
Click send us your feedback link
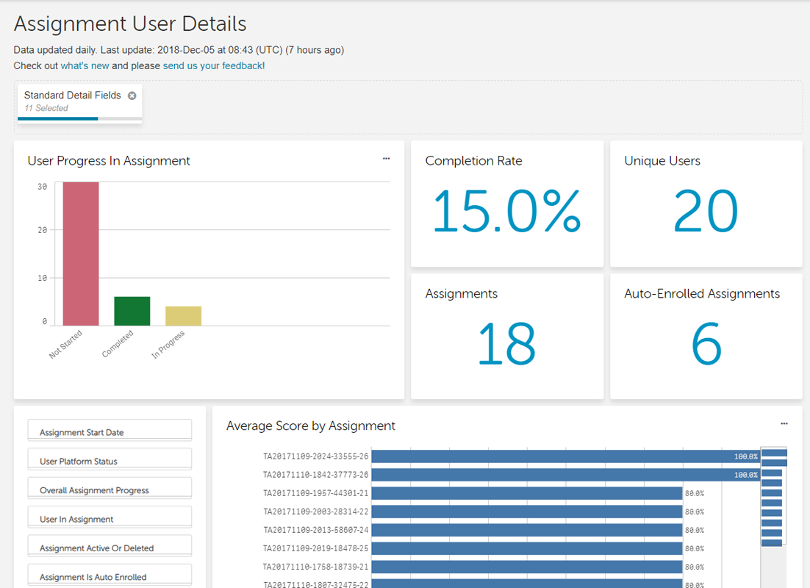pyautogui.click(x=214, y=65)
